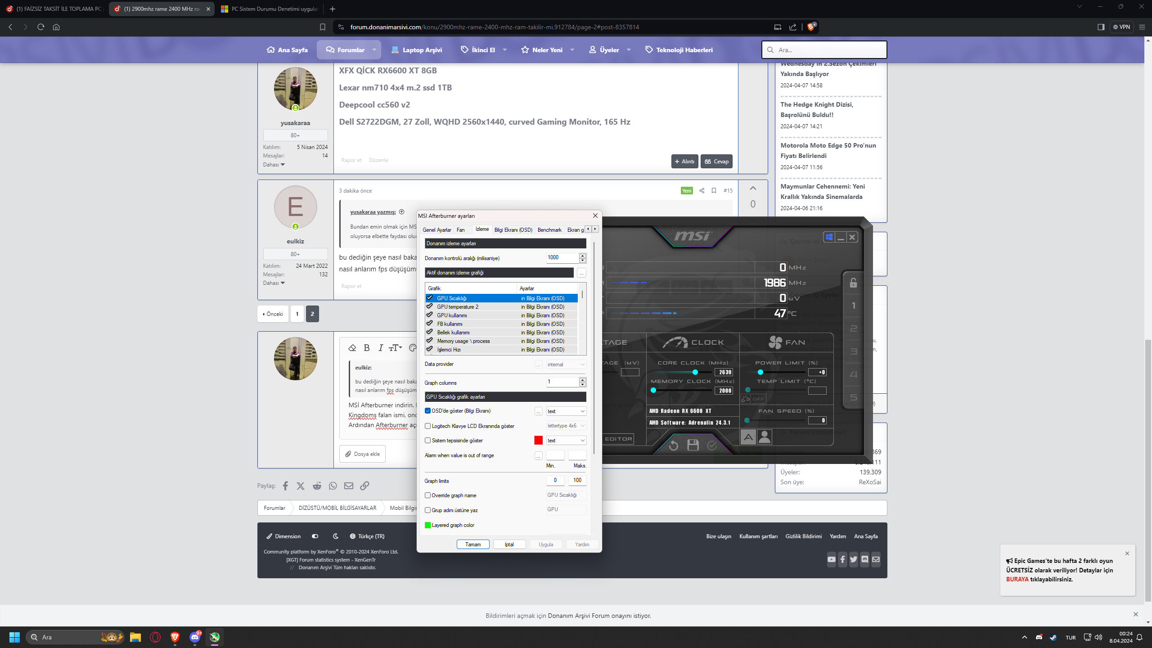Image resolution: width=1152 pixels, height=648 pixels.
Task: Click the MSI Afterburner save icon
Action: click(692, 445)
